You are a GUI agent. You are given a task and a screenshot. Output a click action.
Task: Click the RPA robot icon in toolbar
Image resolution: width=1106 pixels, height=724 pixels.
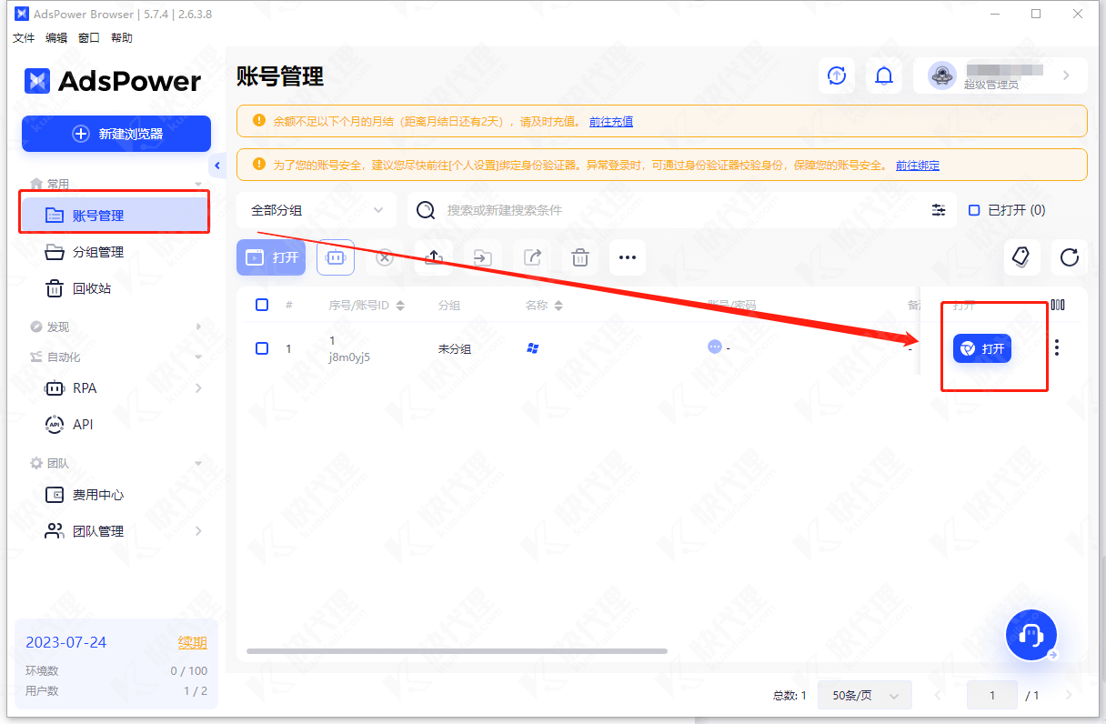click(336, 257)
